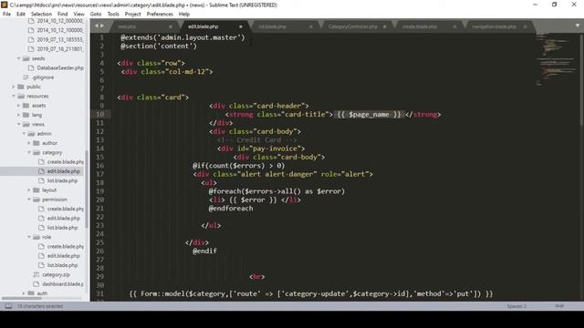Screen dimensions: 584x328
Task: Click the next tab arrow
Action: point(102,26)
